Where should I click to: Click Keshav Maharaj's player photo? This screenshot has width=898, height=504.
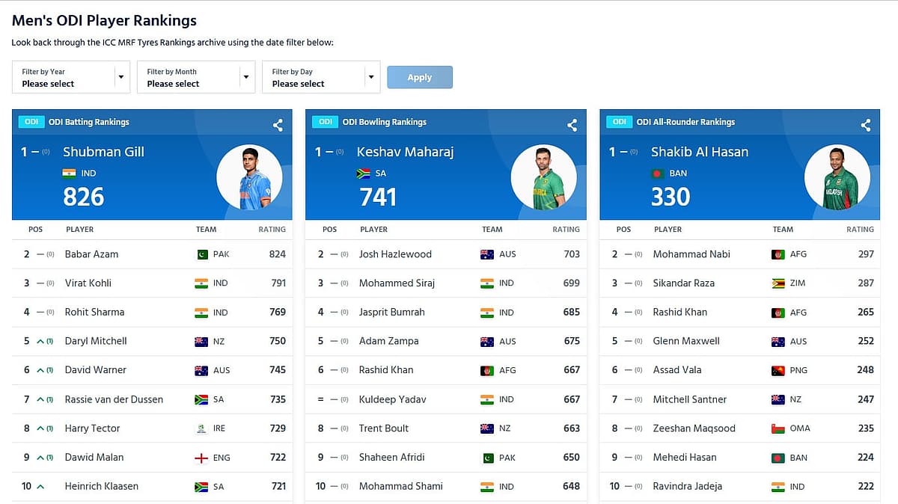(544, 177)
